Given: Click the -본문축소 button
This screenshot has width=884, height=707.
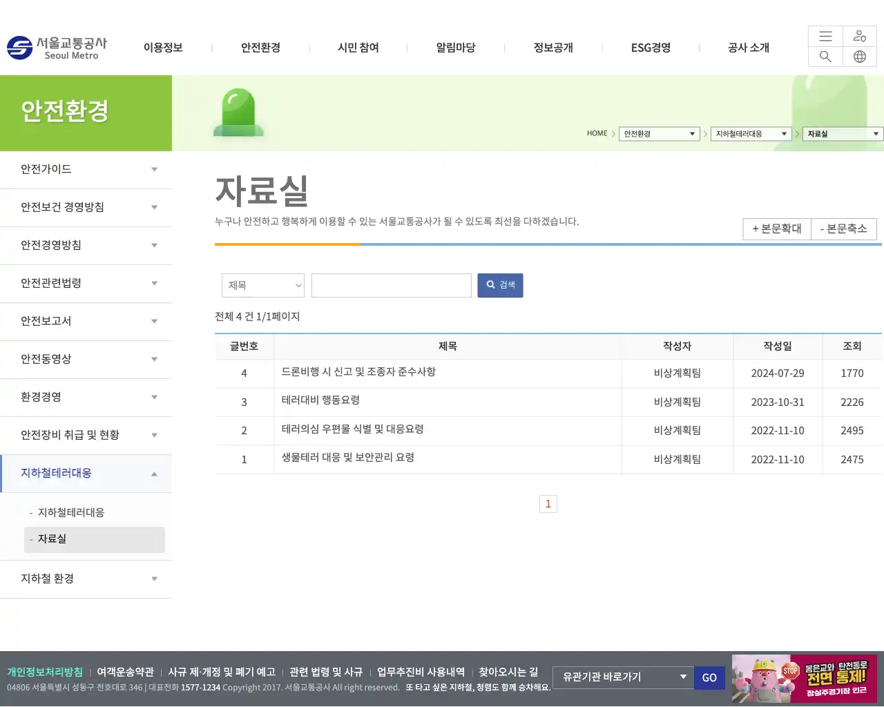Looking at the screenshot, I should pyautogui.click(x=844, y=229).
